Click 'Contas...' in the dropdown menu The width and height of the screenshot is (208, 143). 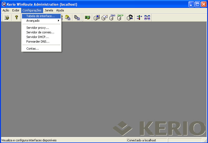point(33,49)
